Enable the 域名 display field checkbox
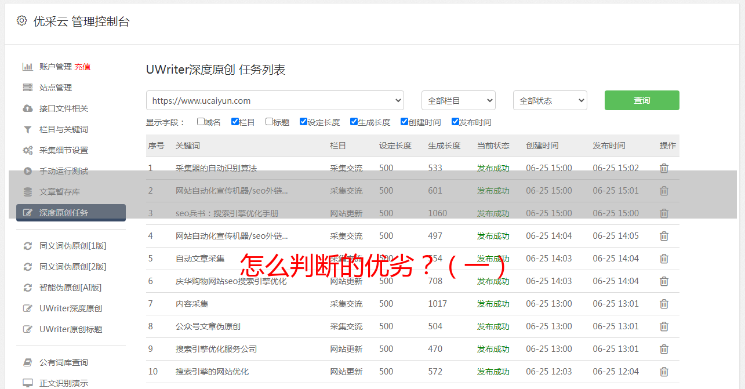This screenshot has width=745, height=389. pyautogui.click(x=201, y=122)
